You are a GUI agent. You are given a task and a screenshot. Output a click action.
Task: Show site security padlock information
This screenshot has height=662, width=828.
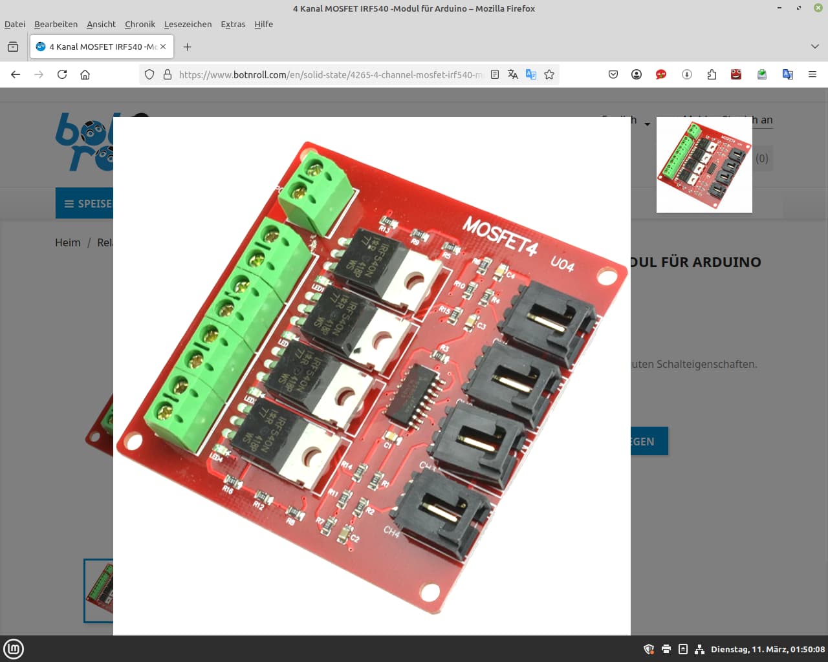pyautogui.click(x=168, y=74)
